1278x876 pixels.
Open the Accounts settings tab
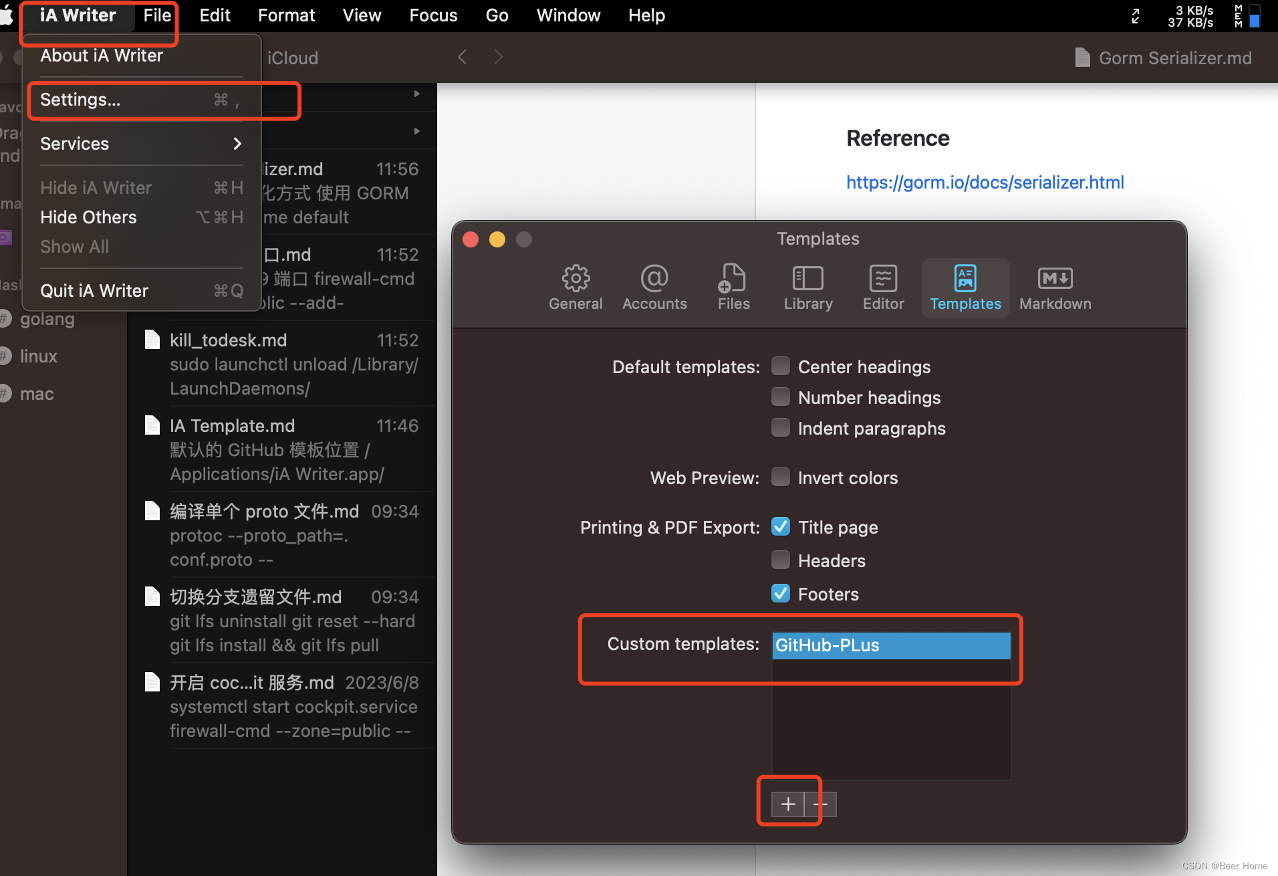[x=654, y=288]
